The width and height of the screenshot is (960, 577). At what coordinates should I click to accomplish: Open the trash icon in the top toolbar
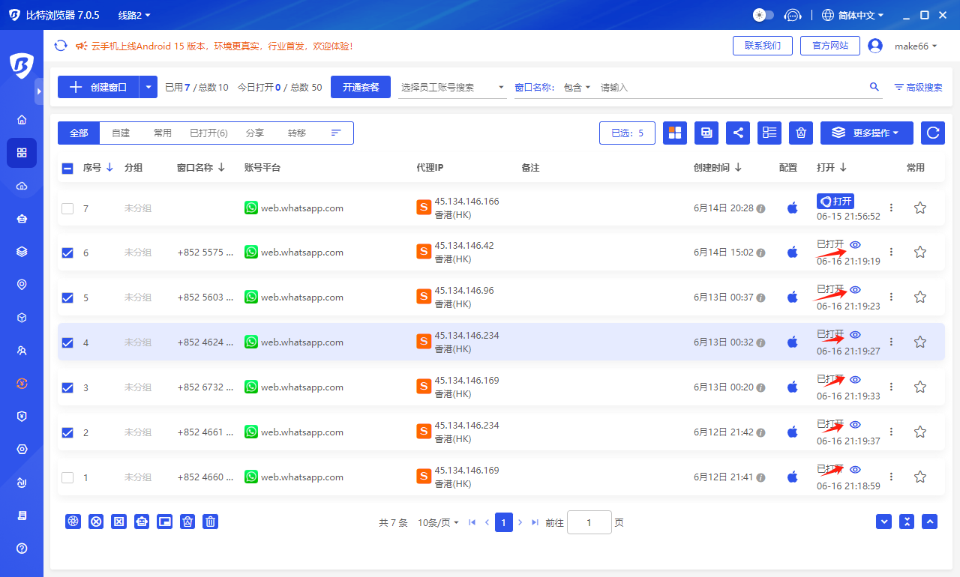[x=800, y=133]
